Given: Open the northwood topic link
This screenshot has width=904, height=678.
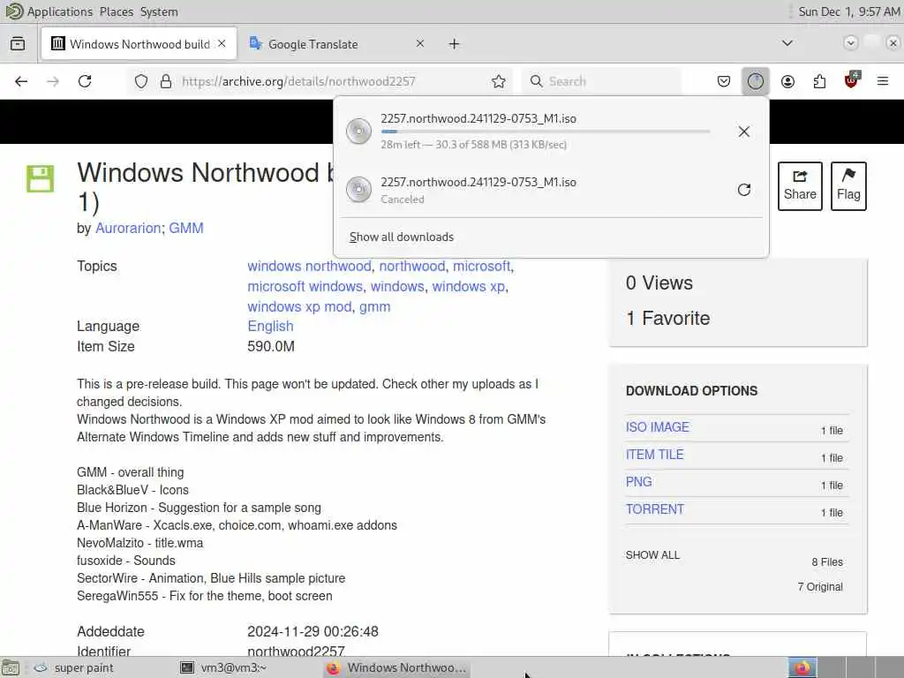Looking at the screenshot, I should 411,267.
